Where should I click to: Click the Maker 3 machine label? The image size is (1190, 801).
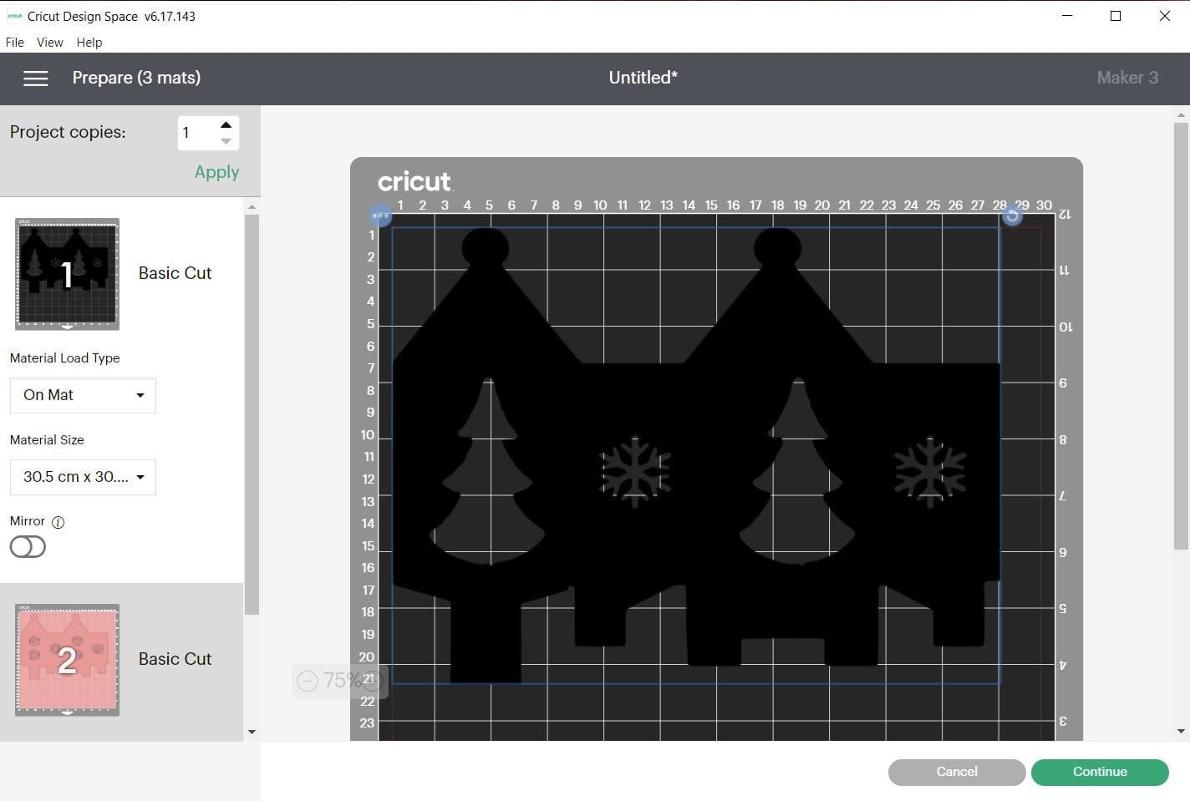point(1127,78)
